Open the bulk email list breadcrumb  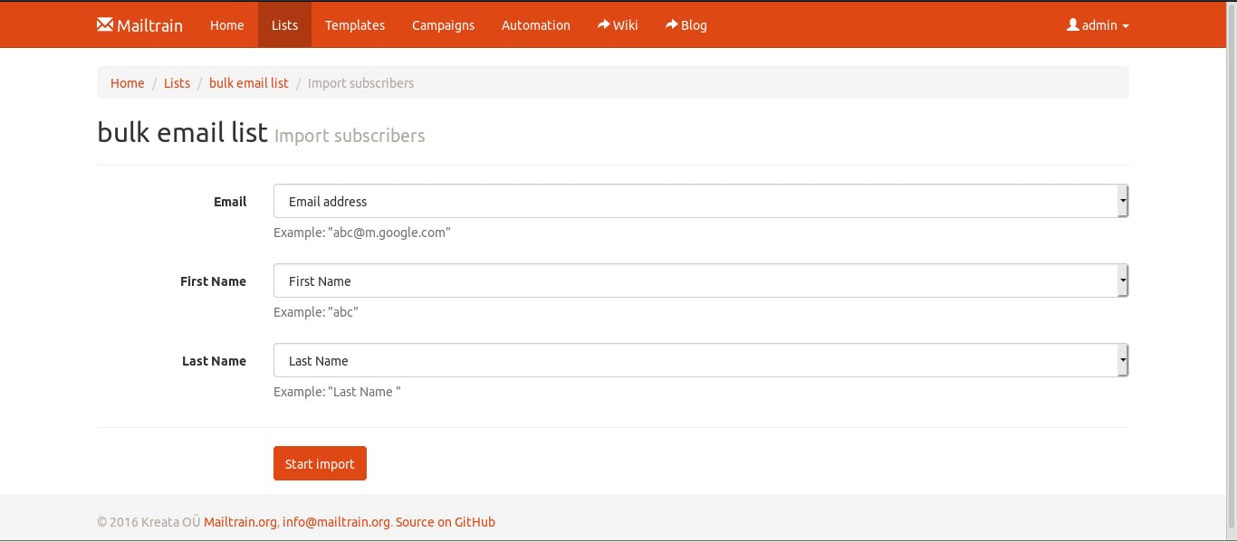pyautogui.click(x=249, y=82)
